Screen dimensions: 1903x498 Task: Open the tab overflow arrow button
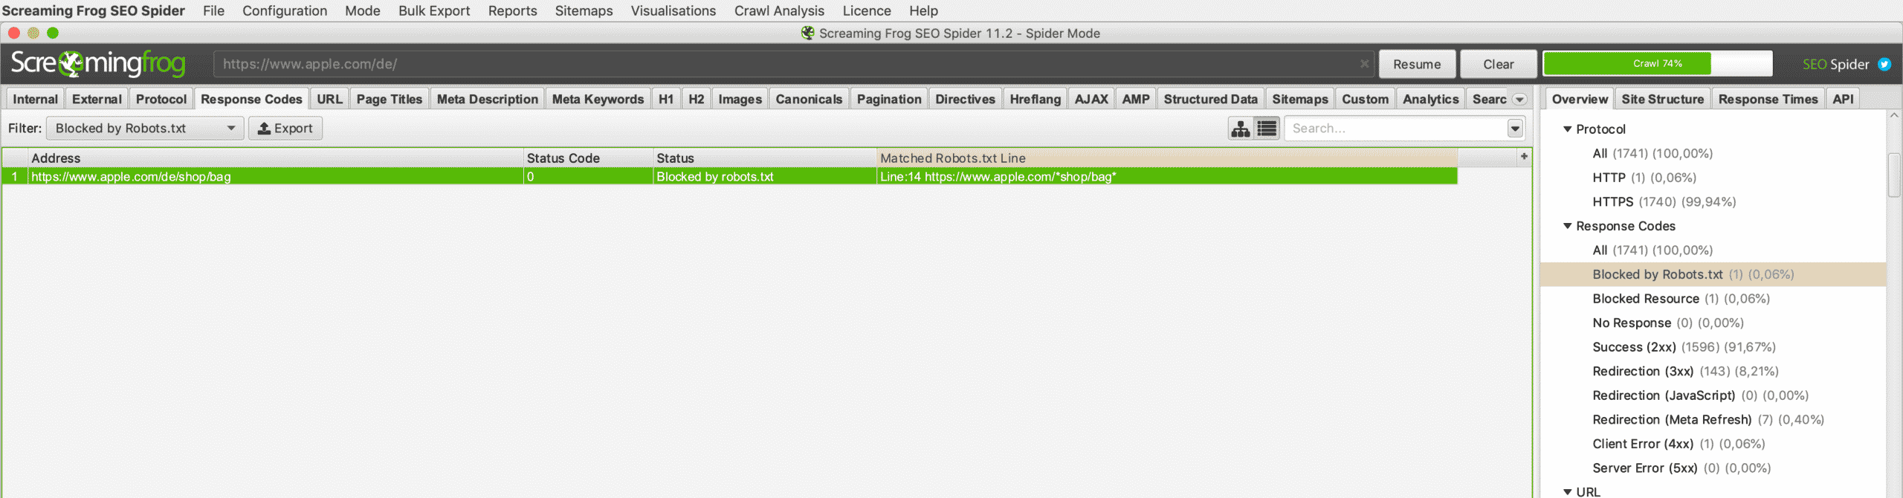1519,100
